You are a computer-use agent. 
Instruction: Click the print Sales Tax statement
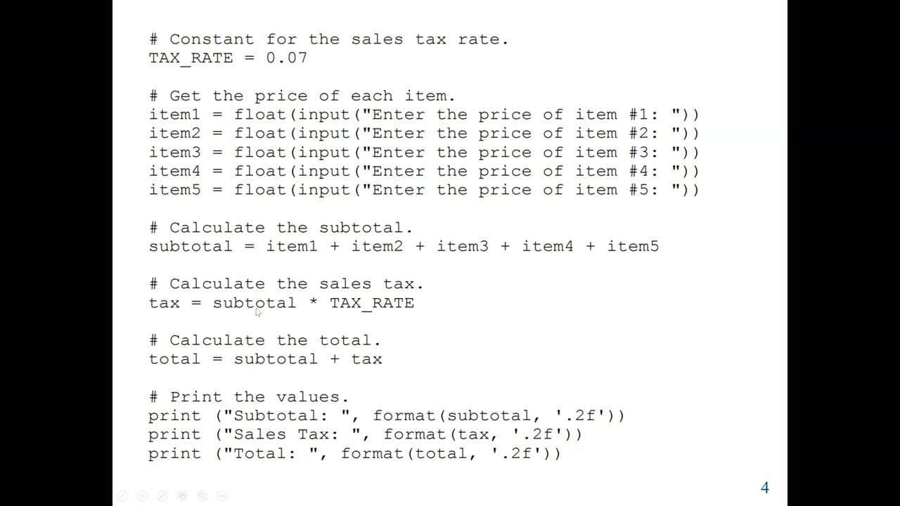(365, 435)
